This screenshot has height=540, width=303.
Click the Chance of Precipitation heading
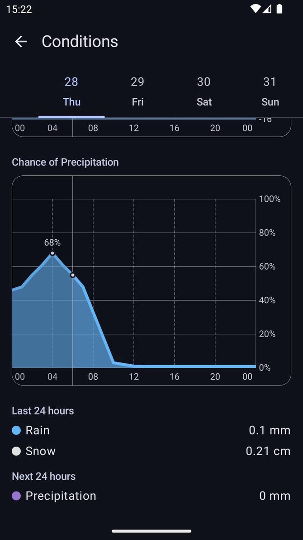click(65, 162)
